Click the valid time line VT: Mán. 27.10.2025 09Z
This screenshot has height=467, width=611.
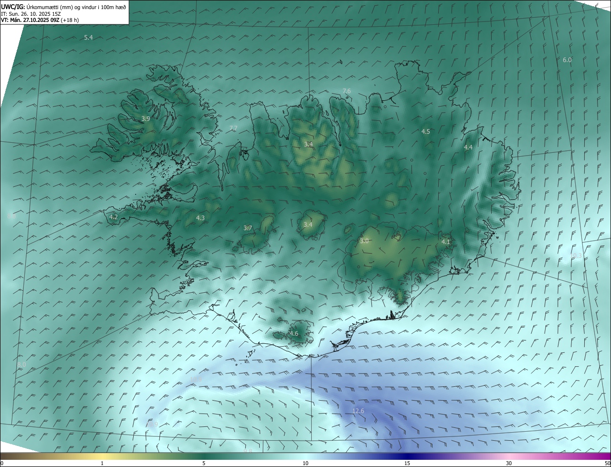30,20
